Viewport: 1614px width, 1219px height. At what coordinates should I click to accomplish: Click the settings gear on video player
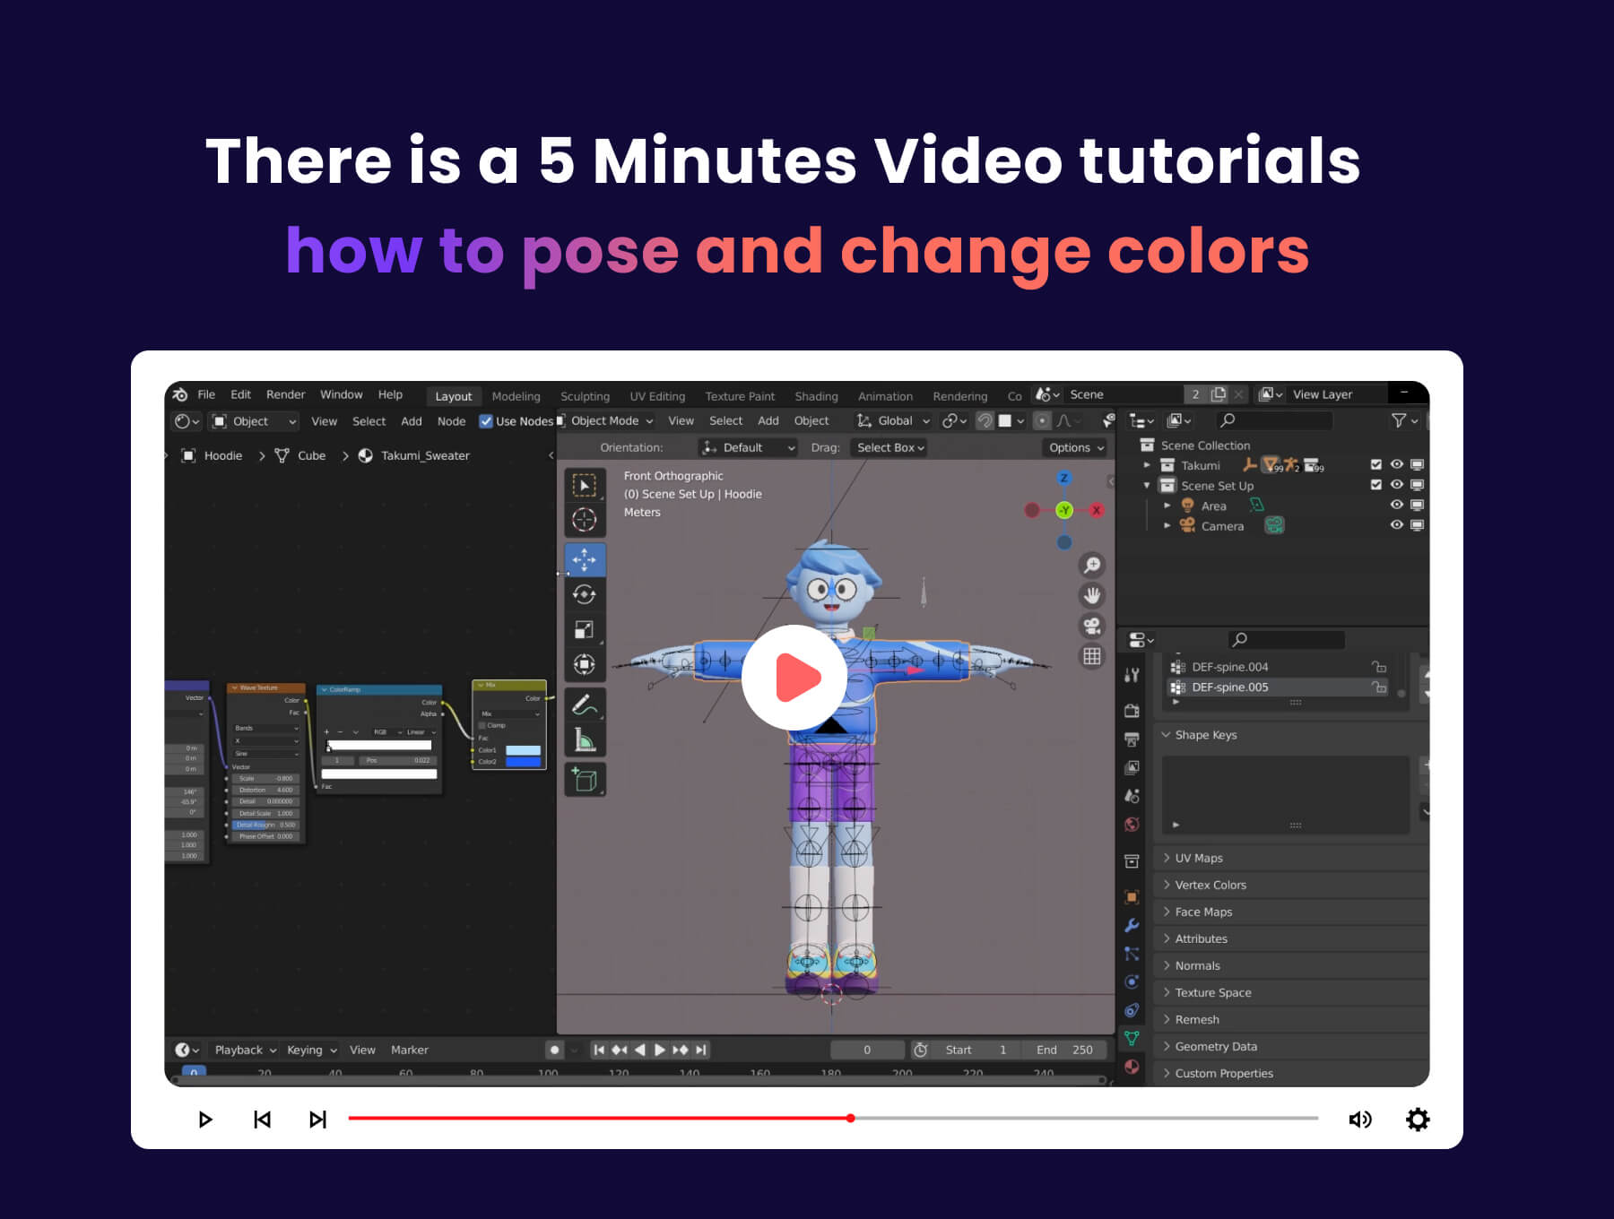(x=1417, y=1120)
